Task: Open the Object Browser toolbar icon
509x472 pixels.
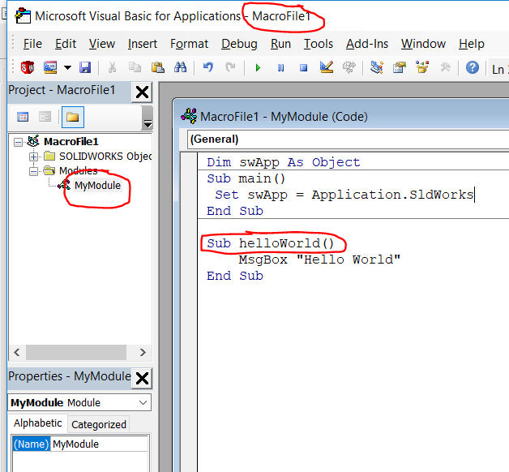Action: tap(422, 67)
